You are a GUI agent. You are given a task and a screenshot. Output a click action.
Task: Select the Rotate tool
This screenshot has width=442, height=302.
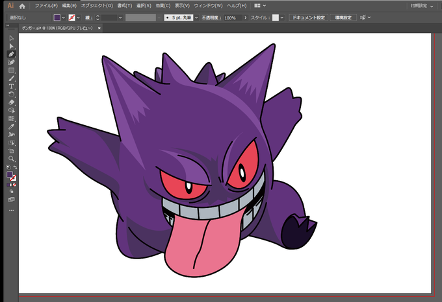tap(11, 95)
